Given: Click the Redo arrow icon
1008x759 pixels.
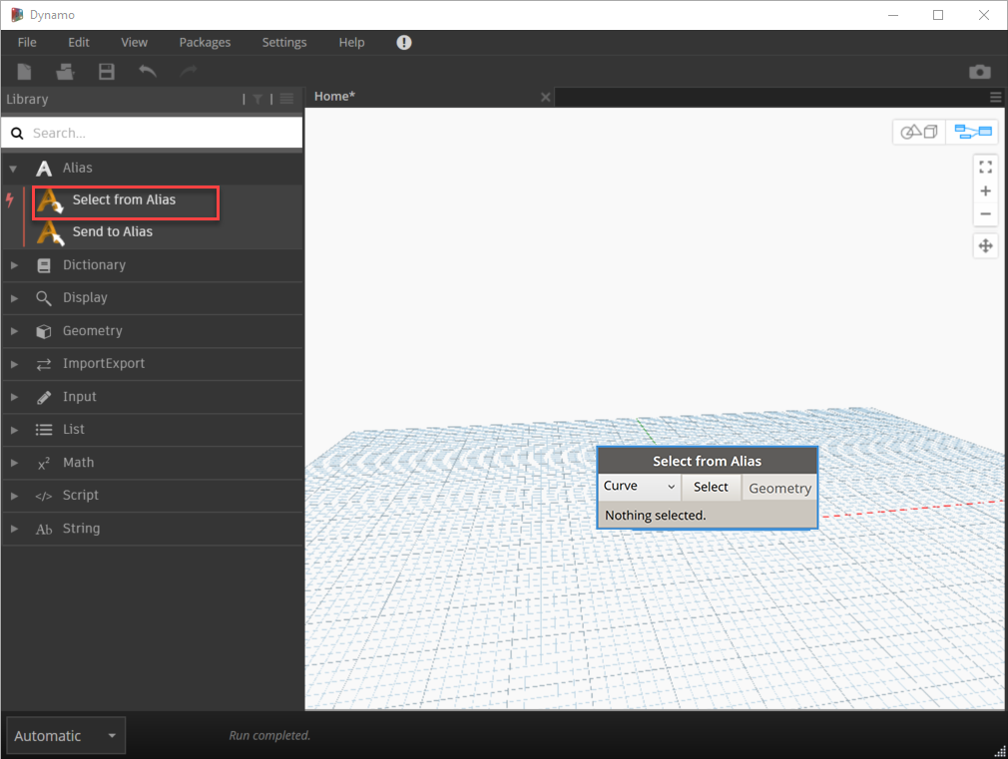Looking at the screenshot, I should (x=189, y=71).
